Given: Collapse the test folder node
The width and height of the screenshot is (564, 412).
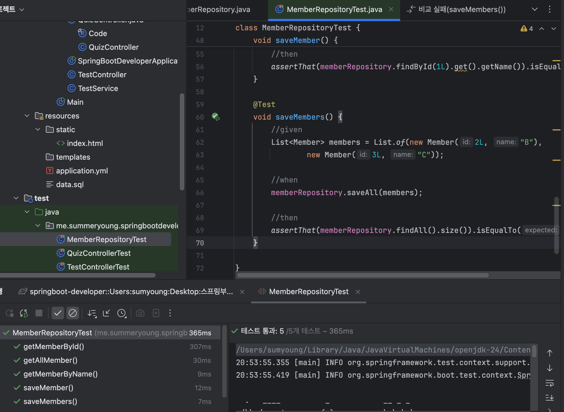Looking at the screenshot, I should point(16,198).
